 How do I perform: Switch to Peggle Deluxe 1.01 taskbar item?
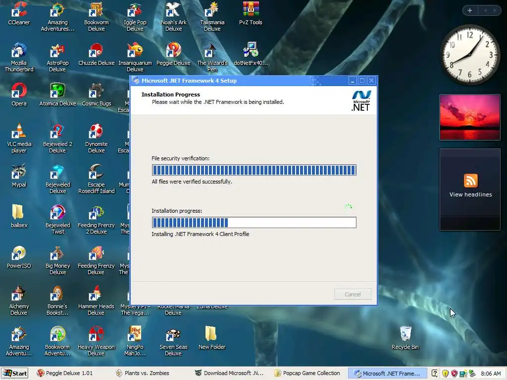tap(65, 373)
